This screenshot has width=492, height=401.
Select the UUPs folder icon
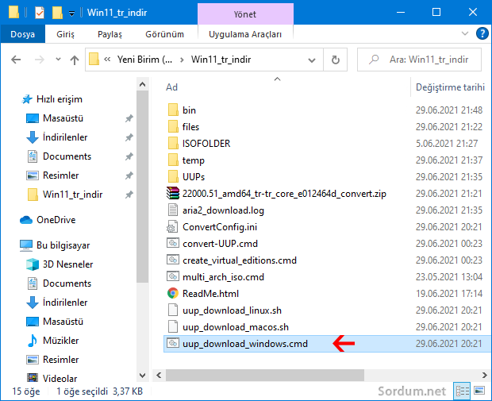point(173,177)
